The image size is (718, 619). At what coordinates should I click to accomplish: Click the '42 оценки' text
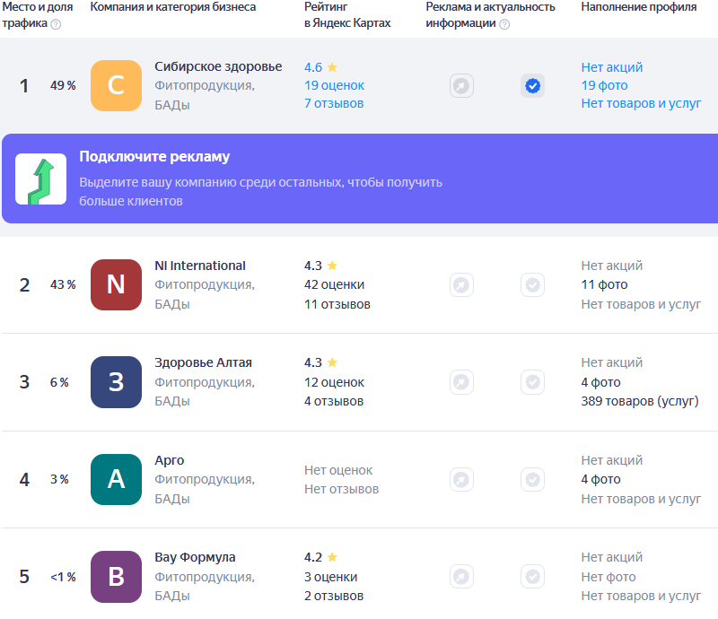point(334,284)
